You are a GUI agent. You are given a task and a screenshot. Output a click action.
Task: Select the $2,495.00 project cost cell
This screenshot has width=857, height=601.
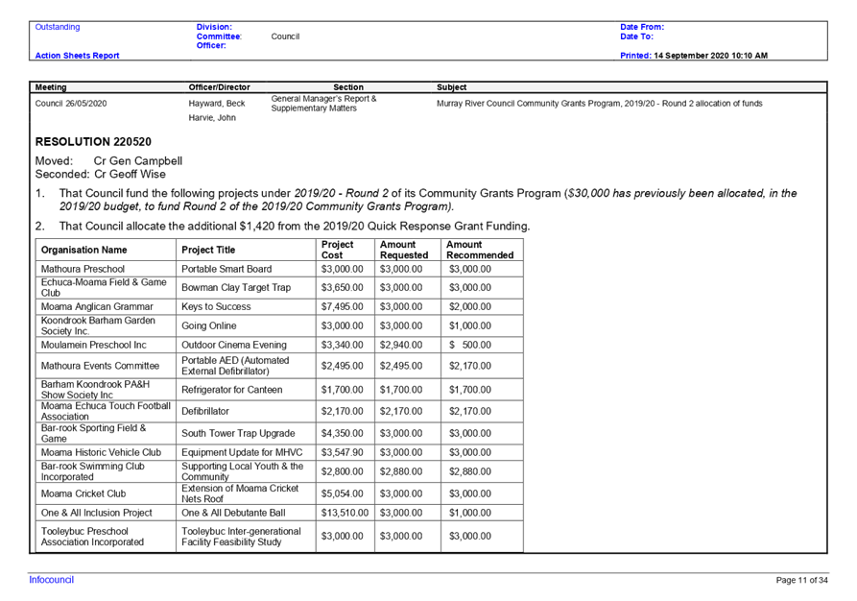345,365
